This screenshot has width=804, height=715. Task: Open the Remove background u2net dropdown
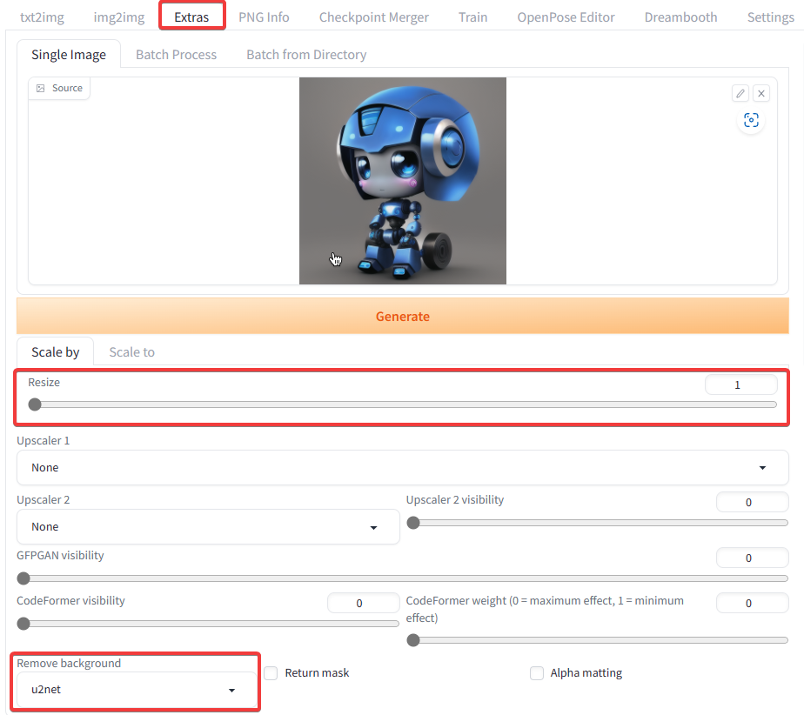137,690
